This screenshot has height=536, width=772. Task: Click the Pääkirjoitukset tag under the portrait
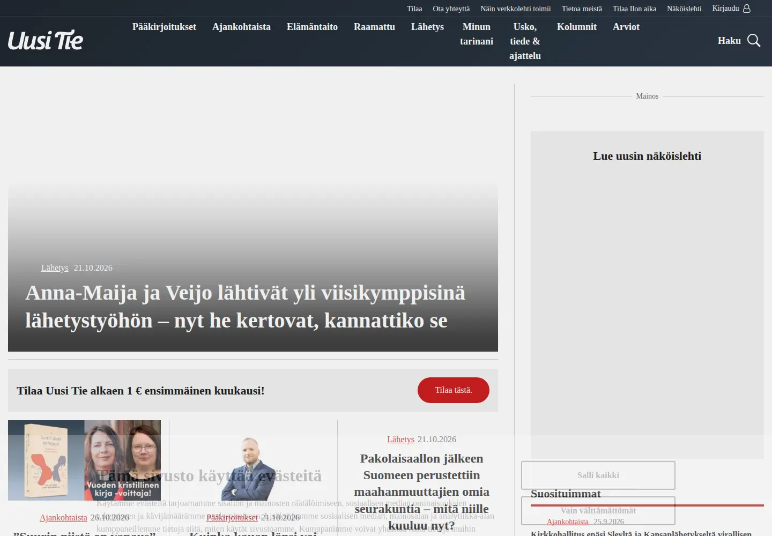pos(232,518)
